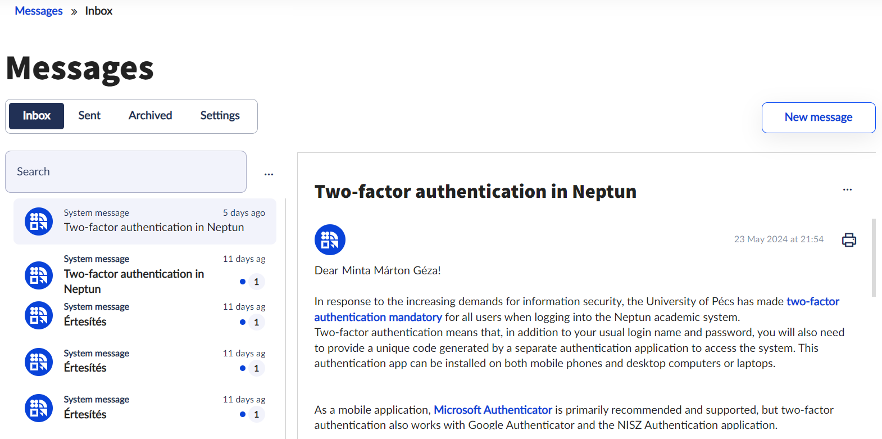882x439 pixels.
Task: Click the Search messages input field
Action: pyautogui.click(x=126, y=172)
